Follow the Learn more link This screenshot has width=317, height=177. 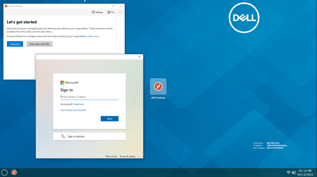[93, 36]
